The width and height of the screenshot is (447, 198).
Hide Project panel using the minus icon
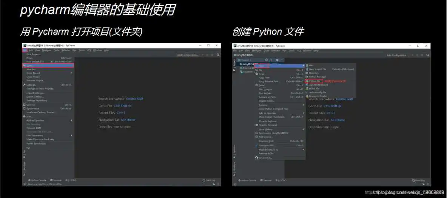(x=282, y=60)
